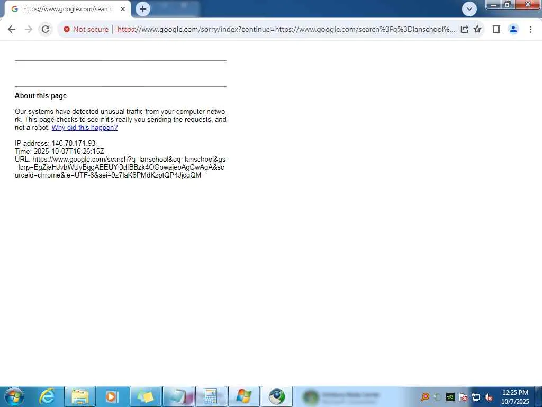Open the 'Why did this happen?' link

point(85,128)
